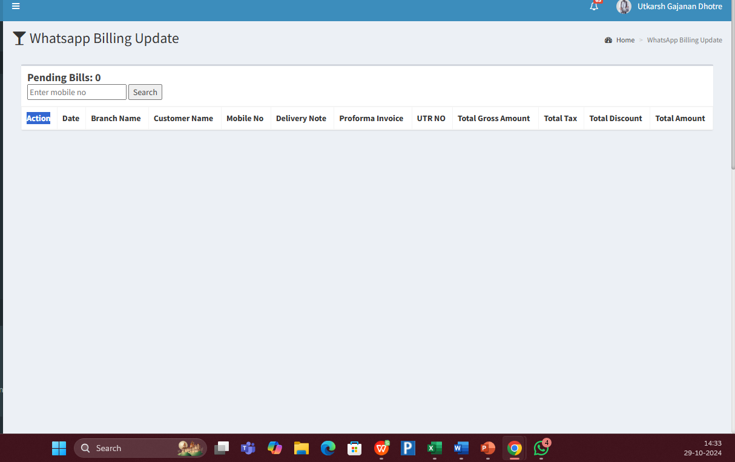The width and height of the screenshot is (735, 462).
Task: Click the Total Gross Amount header
Action: point(494,118)
